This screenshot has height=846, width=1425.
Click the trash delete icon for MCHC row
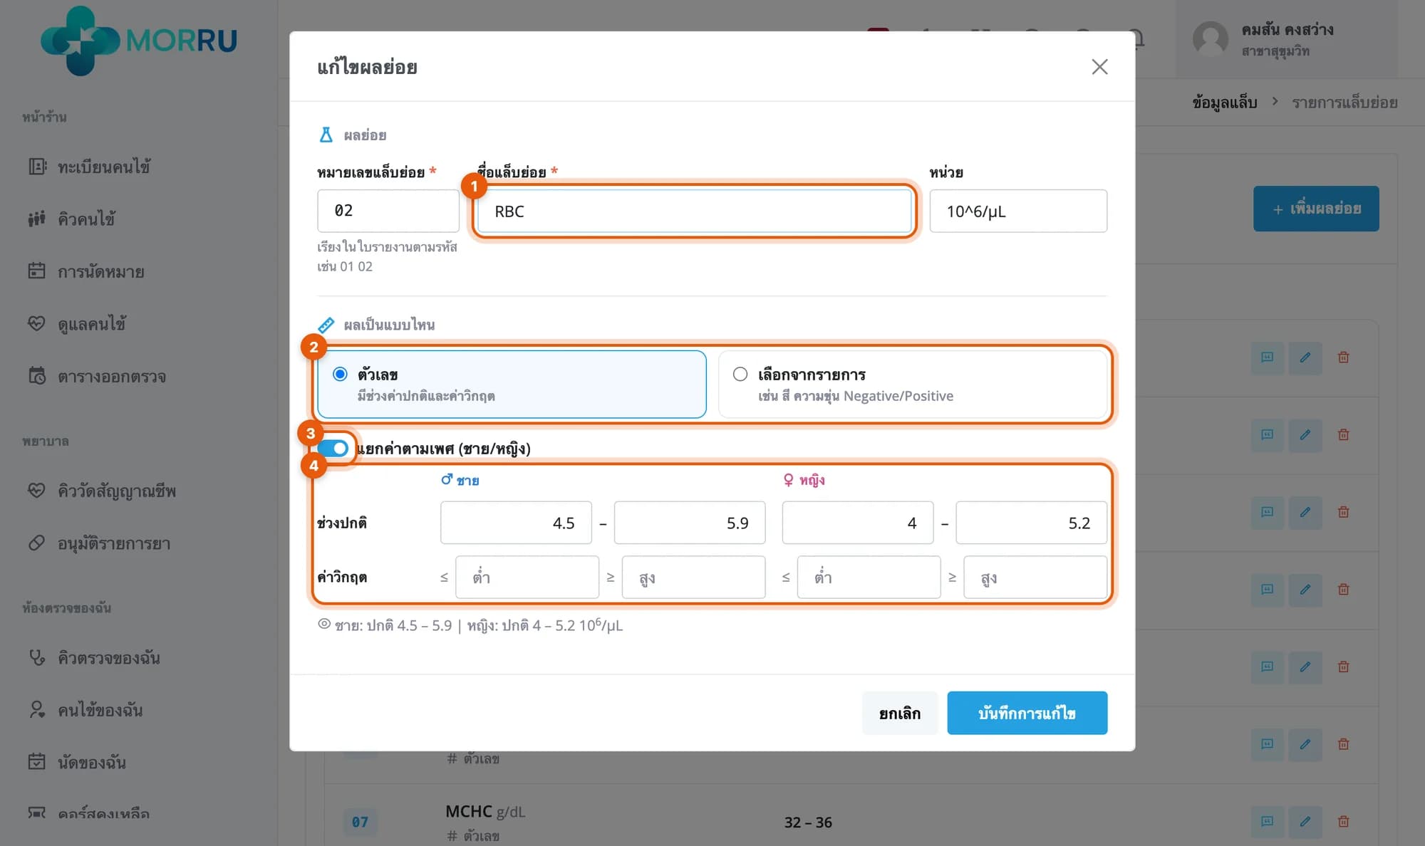coord(1343,821)
